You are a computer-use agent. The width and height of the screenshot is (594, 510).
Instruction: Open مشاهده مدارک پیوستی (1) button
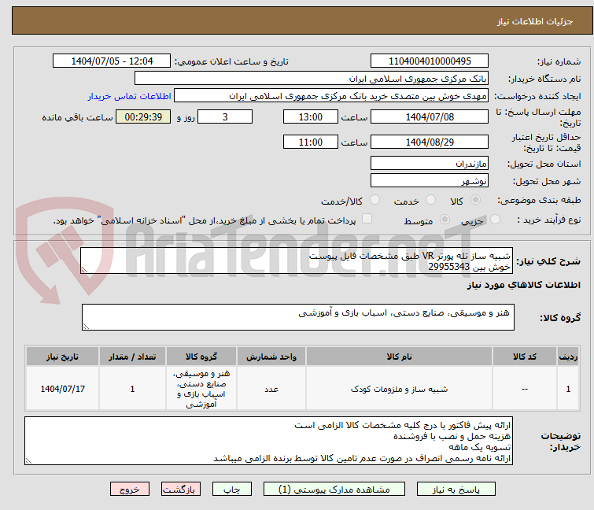(334, 490)
